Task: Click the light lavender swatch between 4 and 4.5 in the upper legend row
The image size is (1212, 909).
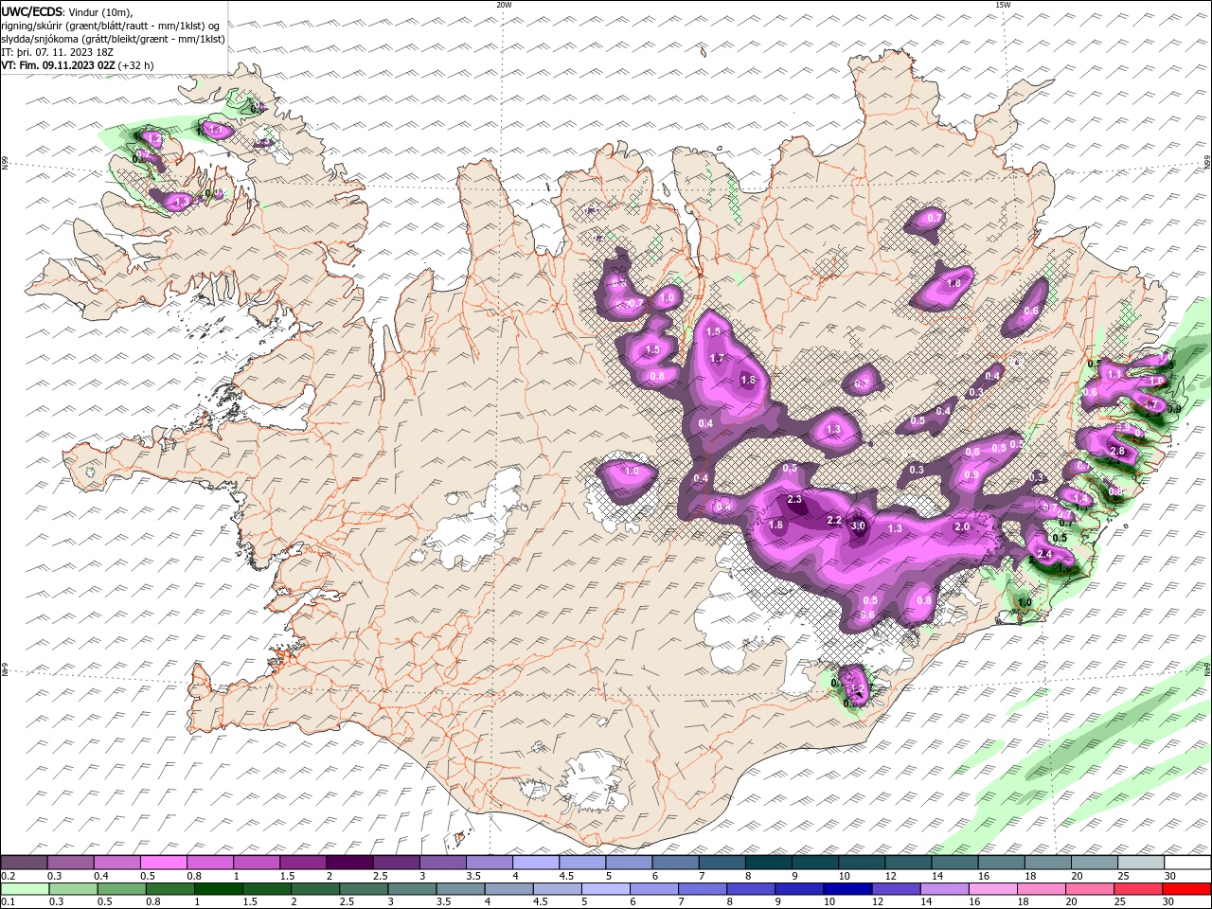Action: [536, 863]
